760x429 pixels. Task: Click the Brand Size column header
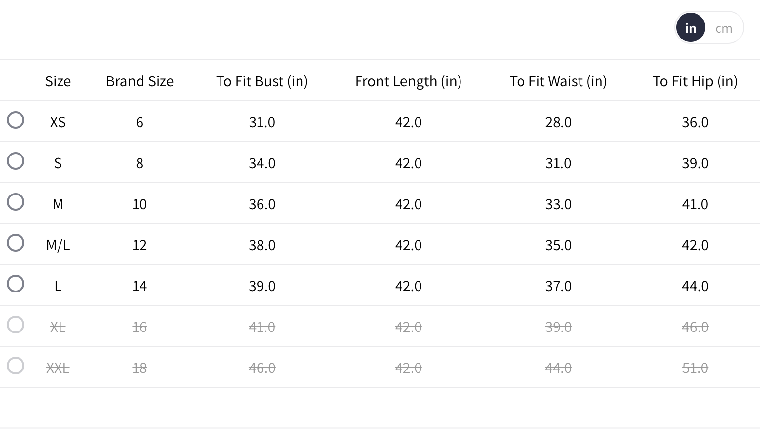pos(140,81)
